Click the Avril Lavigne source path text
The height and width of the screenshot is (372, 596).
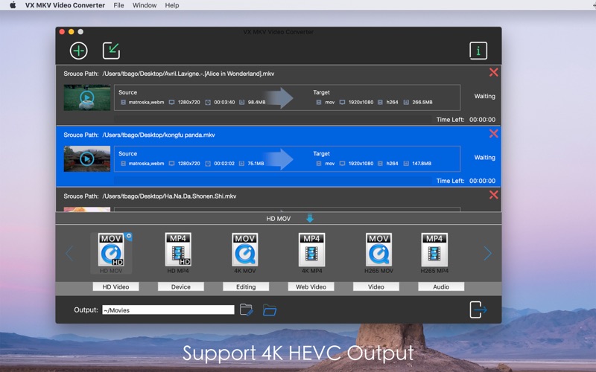tap(188, 74)
